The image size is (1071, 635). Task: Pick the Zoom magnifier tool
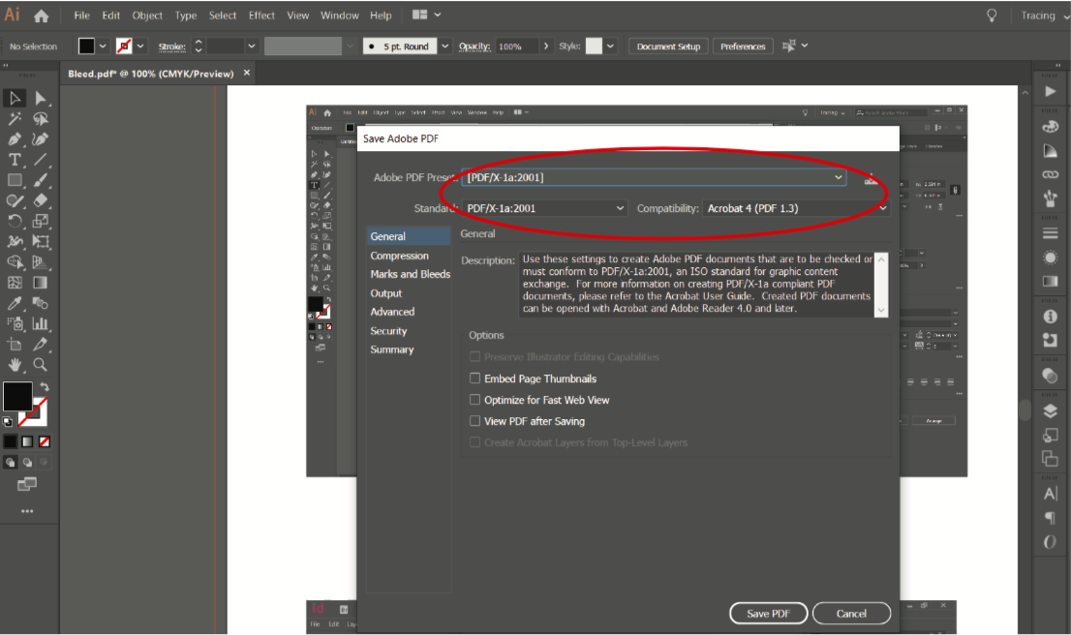click(x=41, y=365)
